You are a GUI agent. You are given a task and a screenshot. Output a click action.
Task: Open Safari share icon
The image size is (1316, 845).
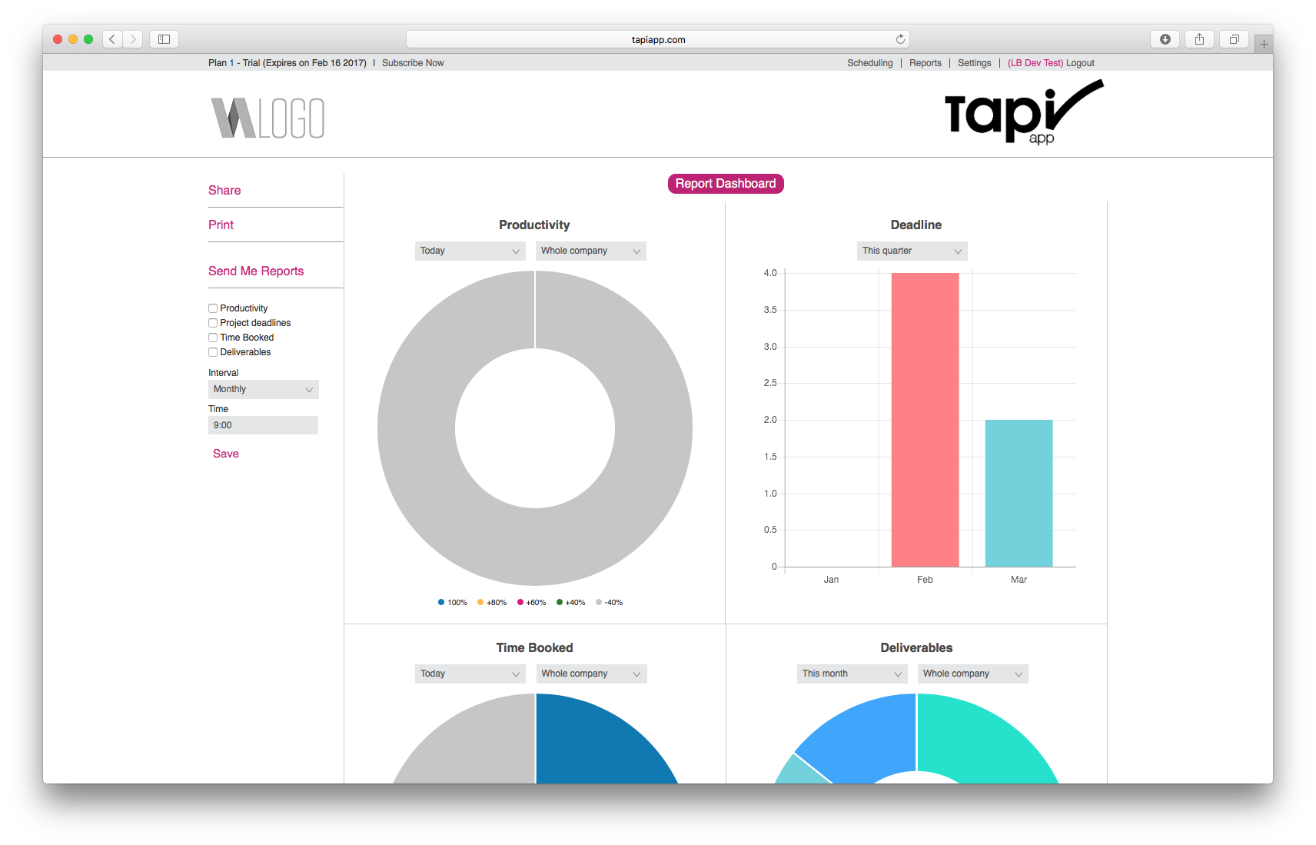(1199, 39)
